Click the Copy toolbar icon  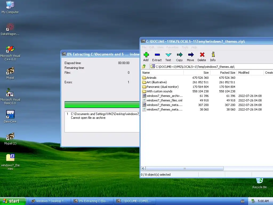point(179,57)
